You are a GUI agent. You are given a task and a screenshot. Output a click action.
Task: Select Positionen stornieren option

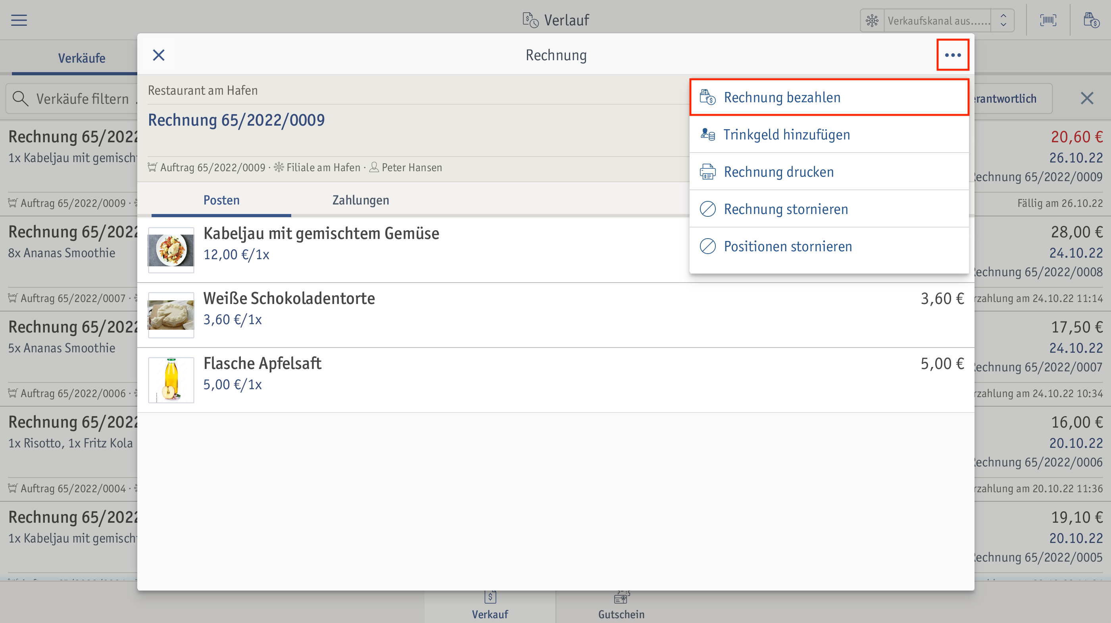coord(829,247)
